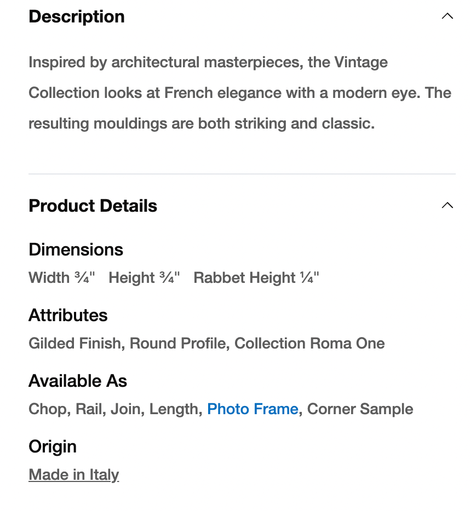Screen dimensions: 470x511
Task: Select the Round Profile attribute
Action: (177, 343)
